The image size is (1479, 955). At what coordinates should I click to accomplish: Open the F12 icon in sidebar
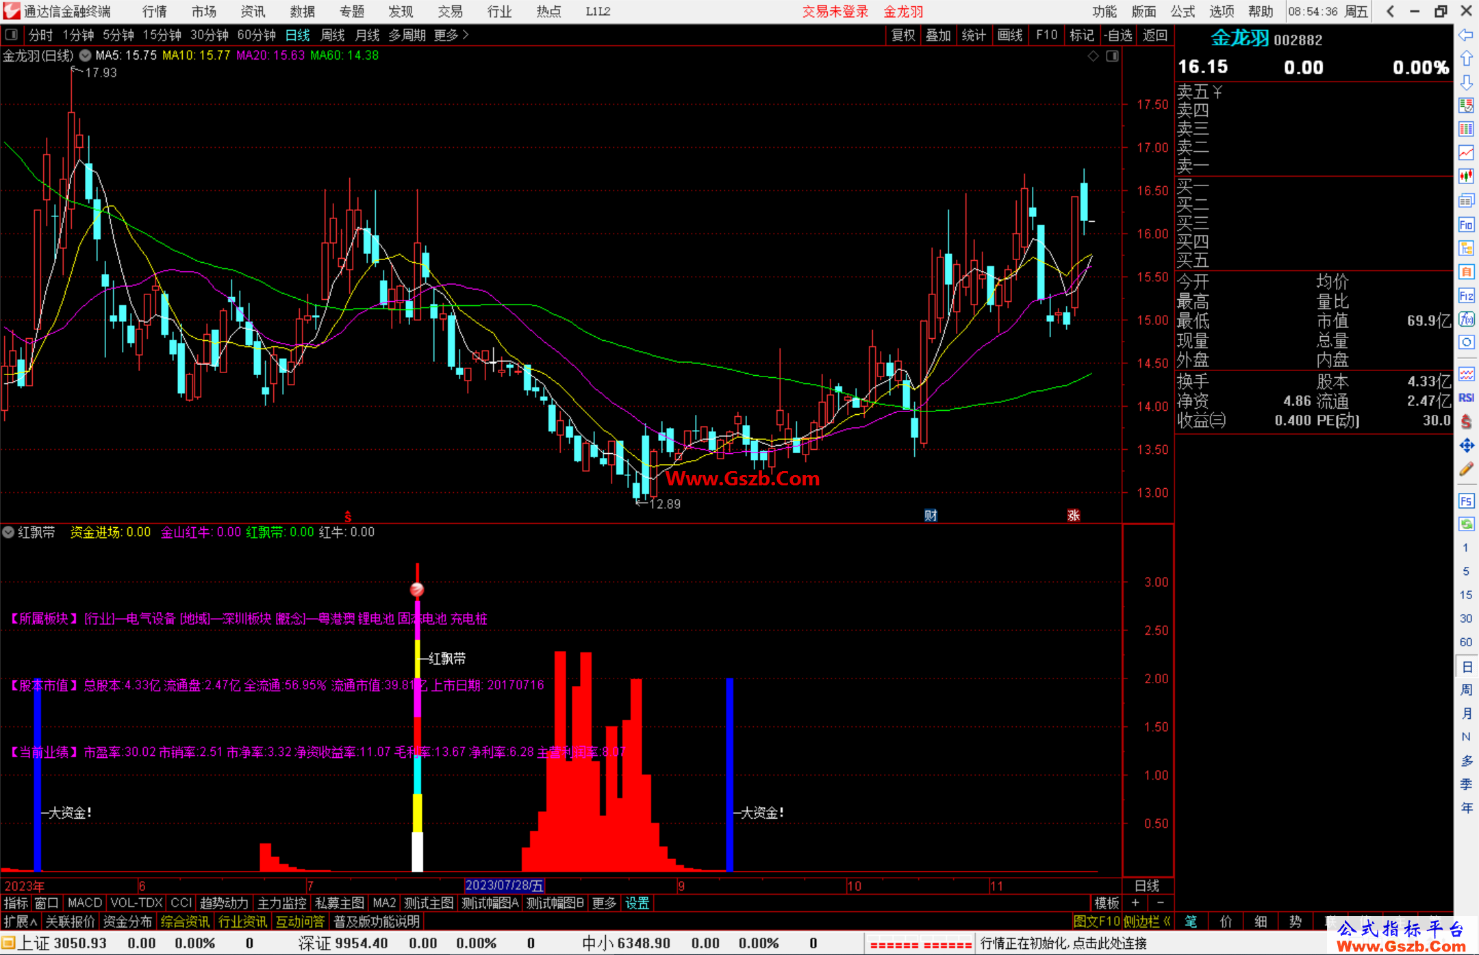coord(1466,296)
